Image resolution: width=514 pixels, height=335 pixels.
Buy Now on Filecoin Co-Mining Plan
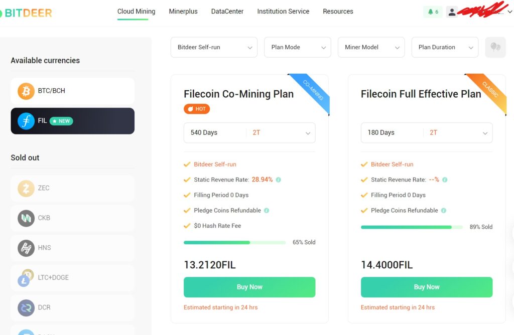click(249, 286)
